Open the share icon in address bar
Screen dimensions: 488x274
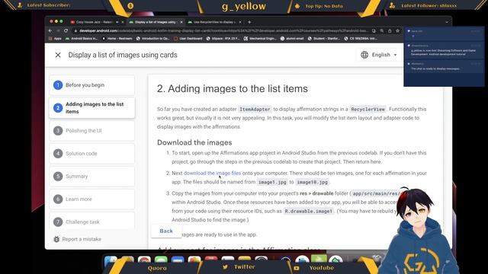390,30
